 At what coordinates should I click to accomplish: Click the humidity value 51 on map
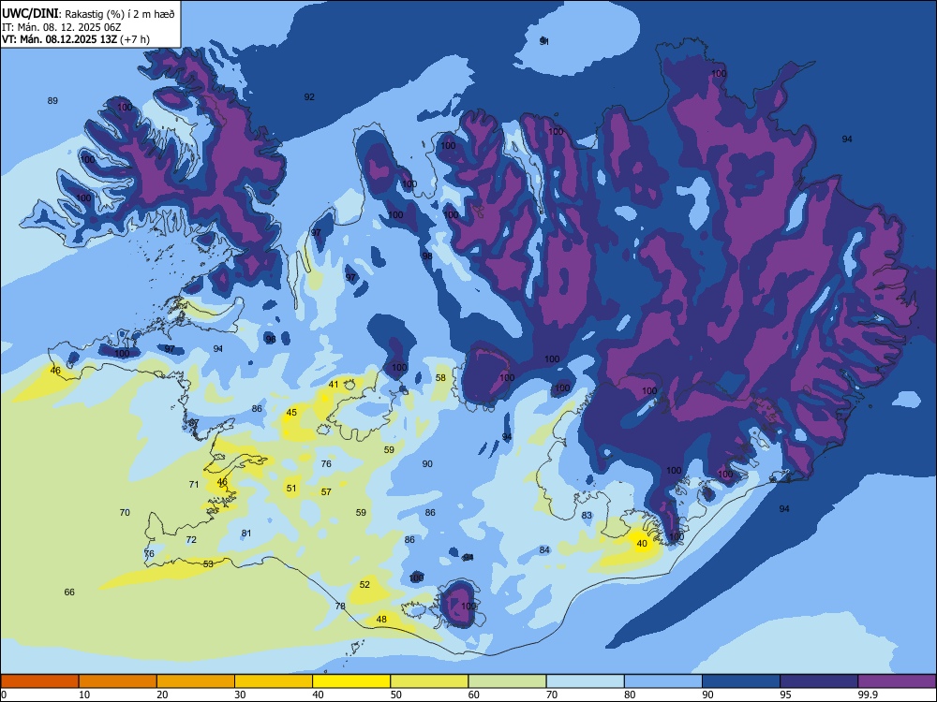[291, 489]
